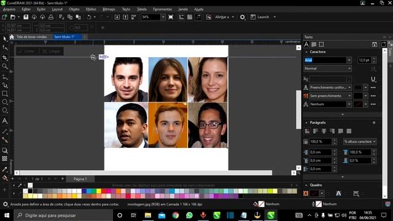Collapse the Quadro section
This screenshot has height=221, width=393.
(x=306, y=185)
